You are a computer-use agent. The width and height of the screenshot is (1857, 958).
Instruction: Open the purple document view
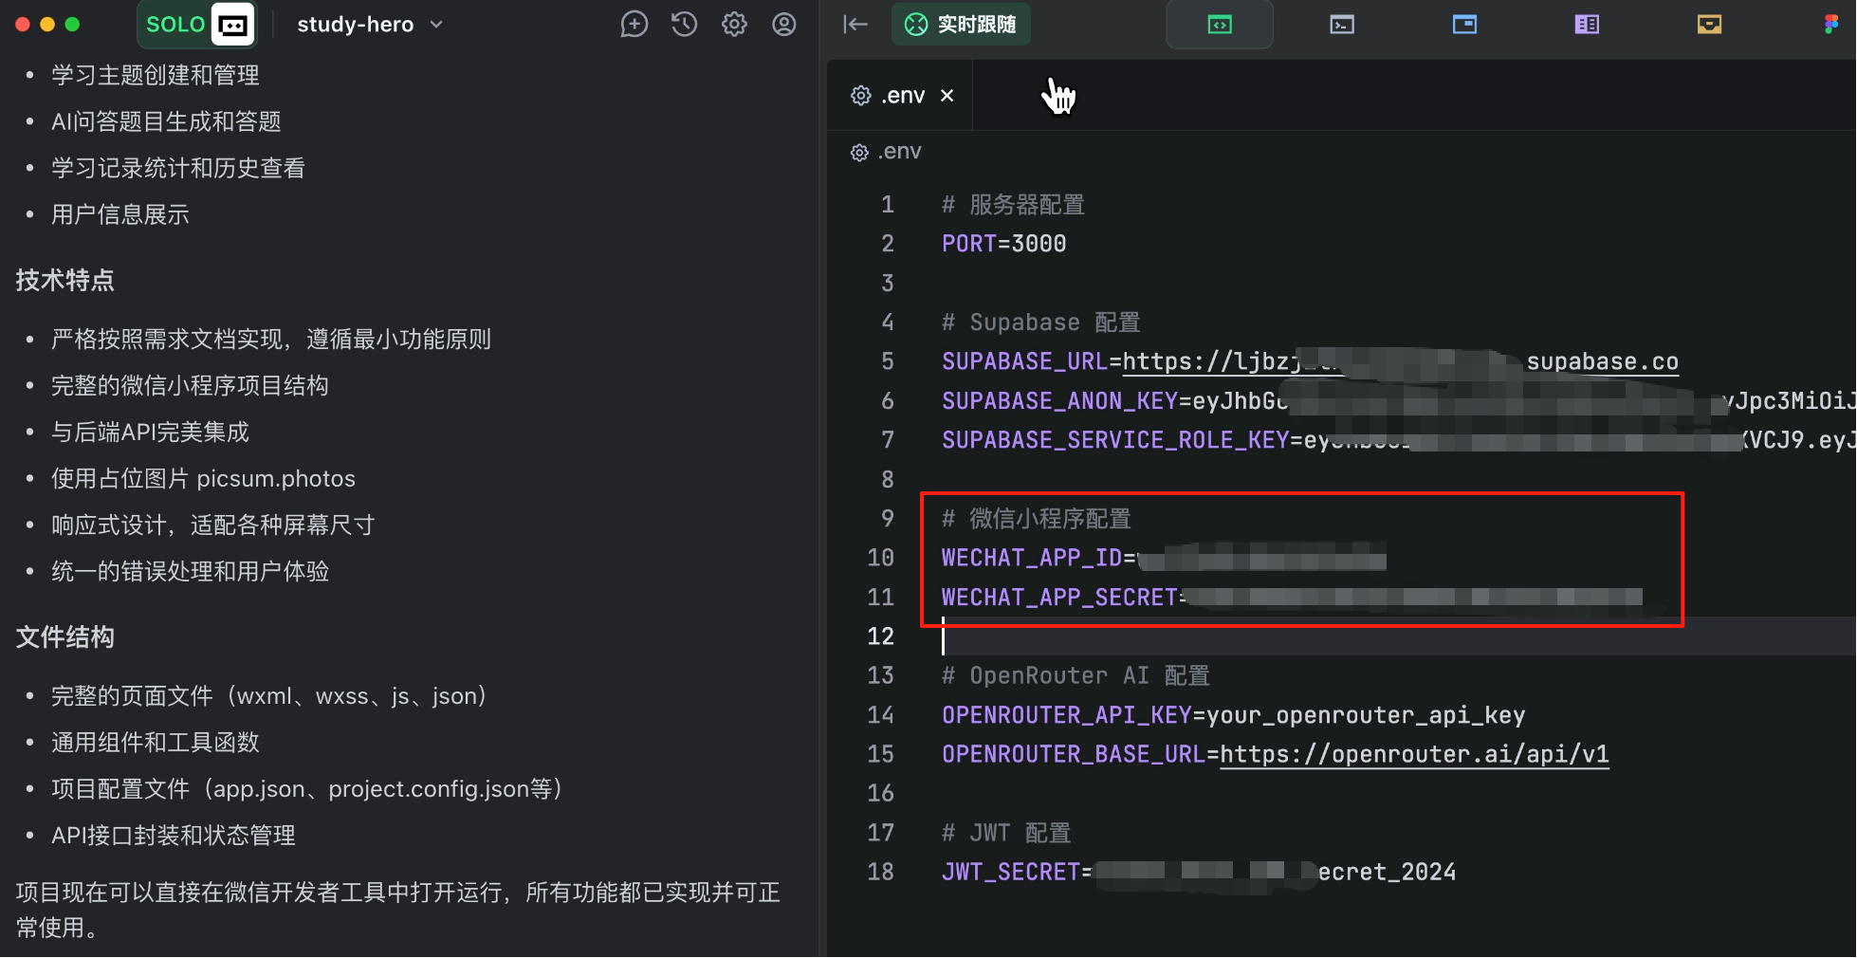[x=1587, y=25]
